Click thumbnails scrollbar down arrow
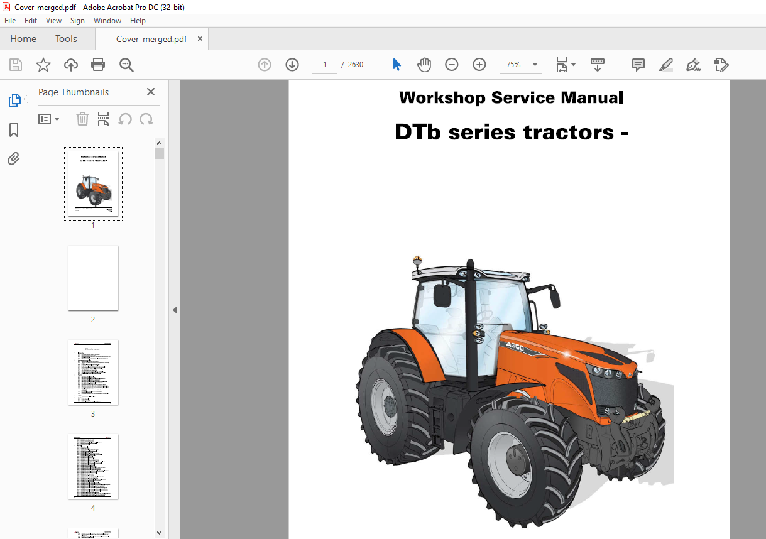Image resolution: width=766 pixels, height=539 pixels. [160, 533]
